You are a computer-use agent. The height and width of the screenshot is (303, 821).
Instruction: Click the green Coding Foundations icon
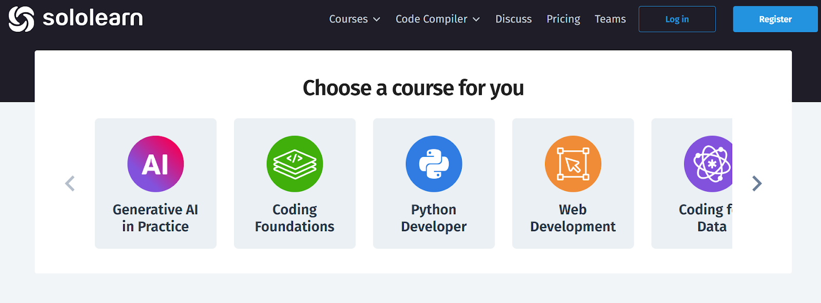(x=295, y=164)
